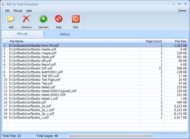Select row Softpedia tested-1.pdf
This screenshot has width=190, height=139.
(x=95, y=98)
